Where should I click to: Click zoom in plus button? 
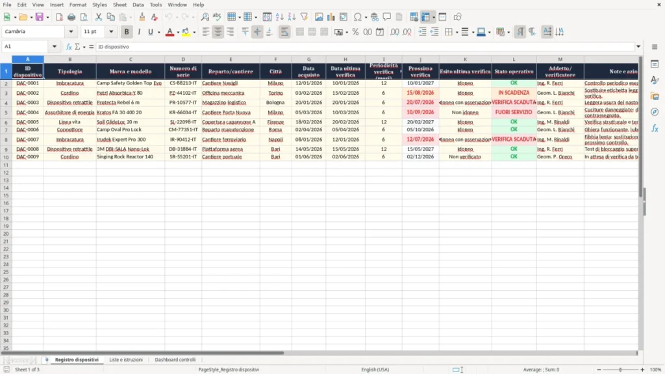[642, 369]
